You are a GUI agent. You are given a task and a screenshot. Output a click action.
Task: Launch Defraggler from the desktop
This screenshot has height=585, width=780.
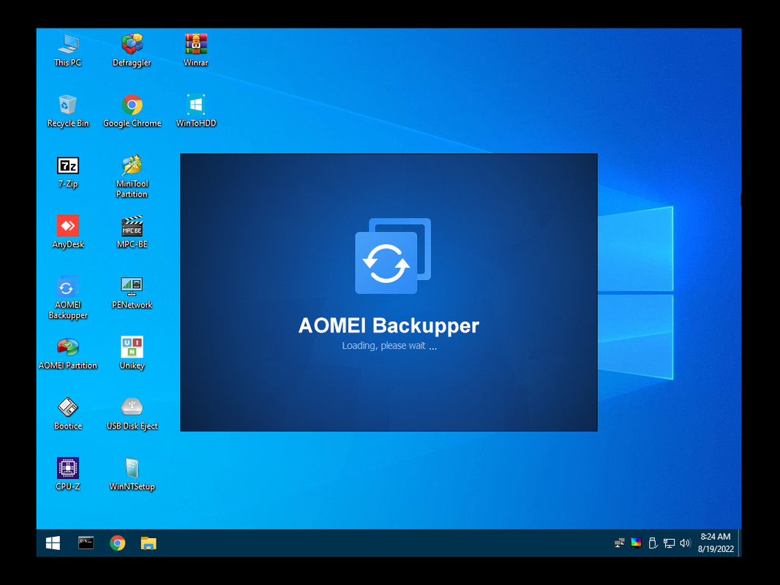click(x=132, y=50)
